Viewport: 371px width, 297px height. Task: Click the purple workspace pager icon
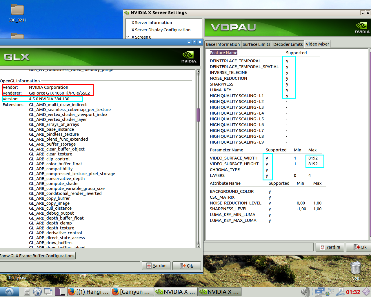[60, 292]
